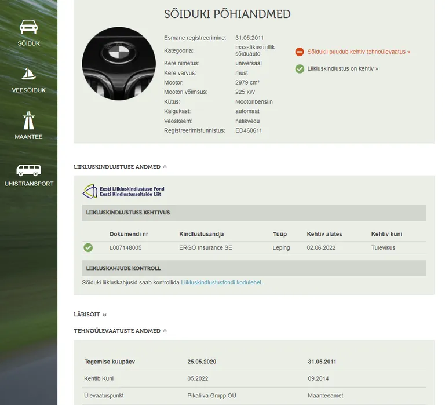Click inspection point Pikaliiva Grupp OÜ
The width and height of the screenshot is (445, 405).
pos(211,396)
